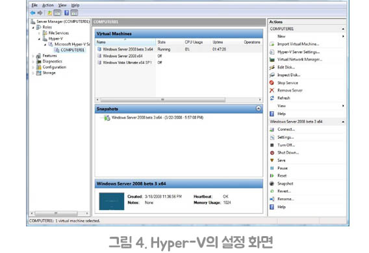The image size is (369, 253).
Task: Select the 3/22/2008 snapshot entry
Action: point(157,118)
